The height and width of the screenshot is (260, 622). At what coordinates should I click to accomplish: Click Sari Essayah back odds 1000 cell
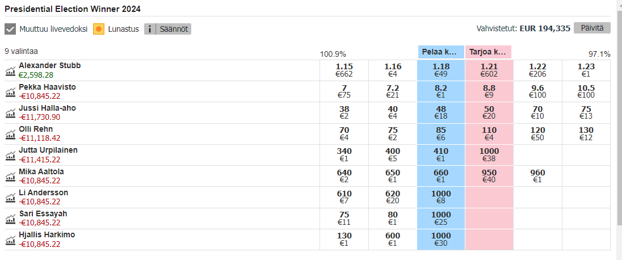[x=441, y=219]
